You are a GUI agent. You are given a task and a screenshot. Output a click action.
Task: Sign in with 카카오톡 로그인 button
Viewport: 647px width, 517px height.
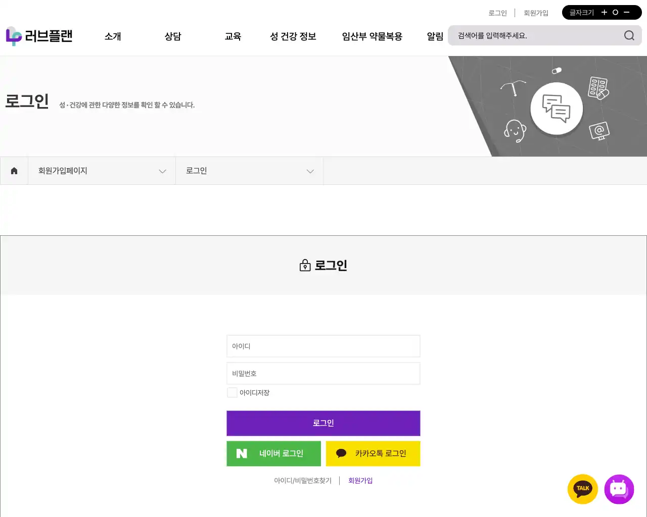[x=373, y=453]
